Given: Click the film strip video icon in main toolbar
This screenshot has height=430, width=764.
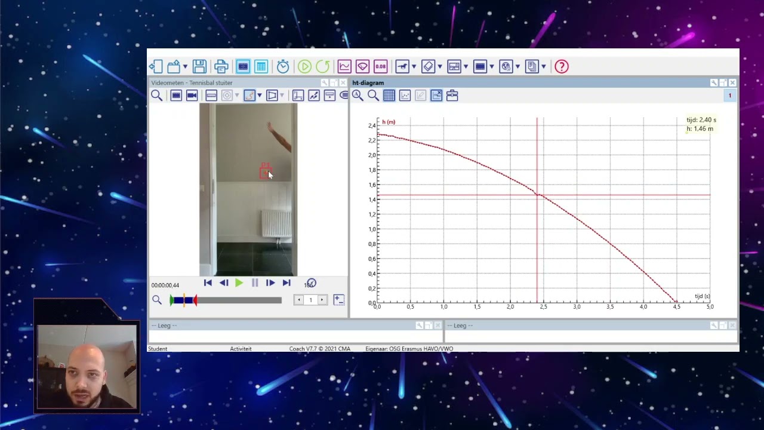Looking at the screenshot, I should coord(480,66).
